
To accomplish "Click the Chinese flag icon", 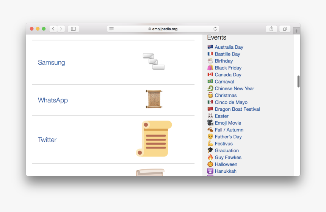I will 210,109.
